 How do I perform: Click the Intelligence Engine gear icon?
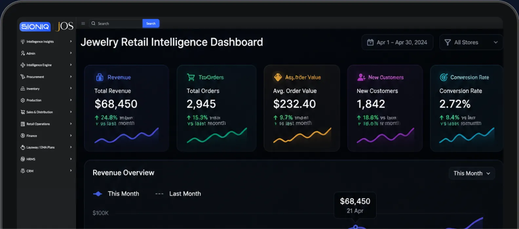tap(23, 65)
